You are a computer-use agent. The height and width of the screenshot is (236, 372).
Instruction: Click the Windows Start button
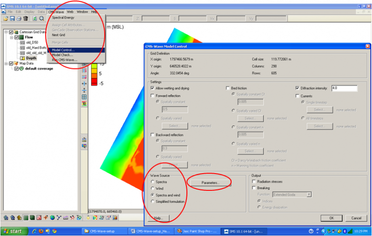coord(14,231)
